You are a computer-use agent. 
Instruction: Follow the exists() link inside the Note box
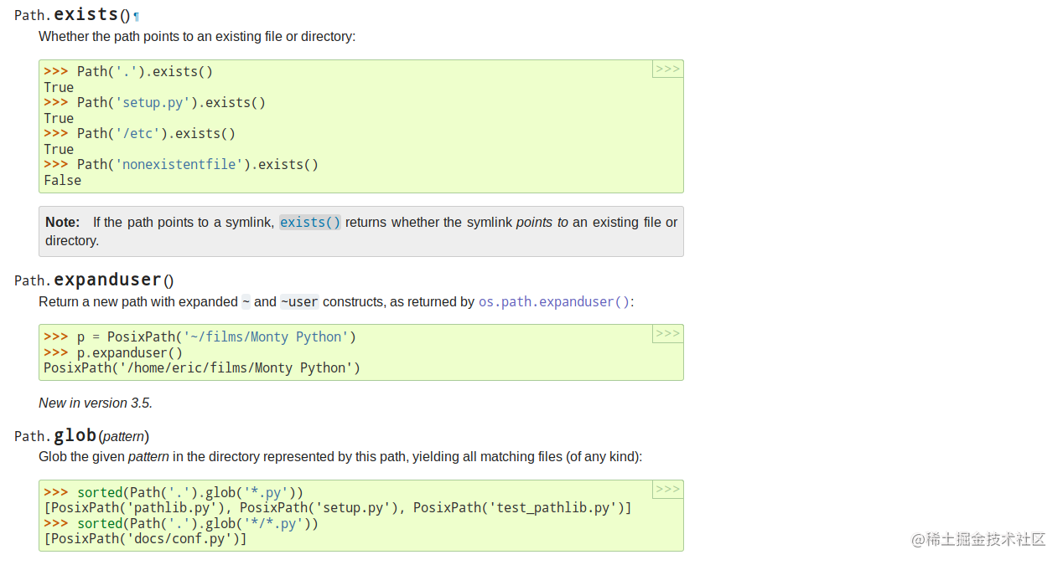[309, 222]
